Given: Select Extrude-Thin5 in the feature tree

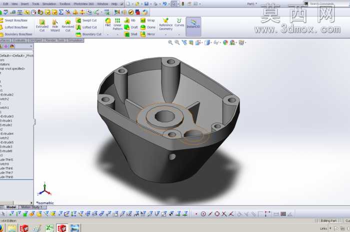Looking at the screenshot, I should (x=6, y=160).
